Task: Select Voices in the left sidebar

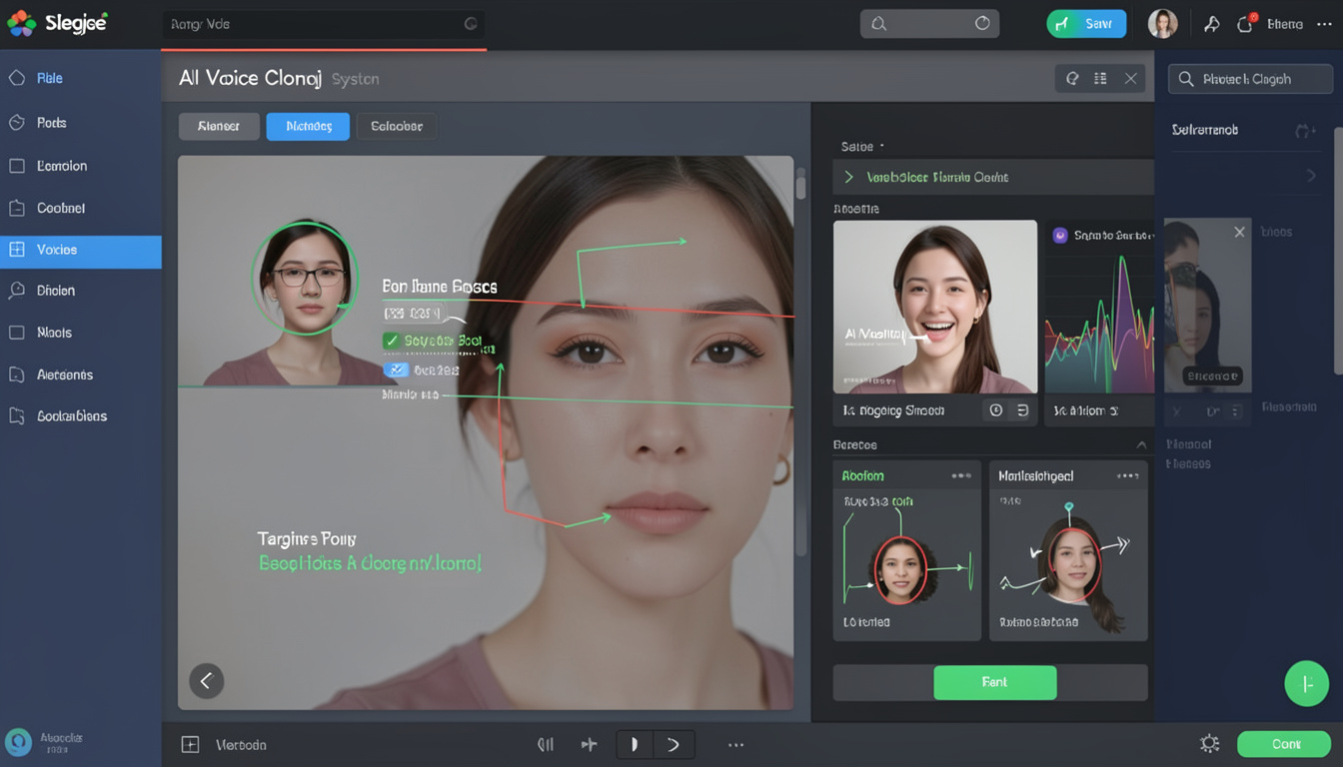Action: click(80, 252)
